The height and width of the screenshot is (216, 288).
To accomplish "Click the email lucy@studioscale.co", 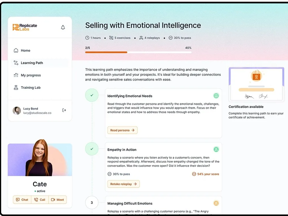I will click(37, 113).
